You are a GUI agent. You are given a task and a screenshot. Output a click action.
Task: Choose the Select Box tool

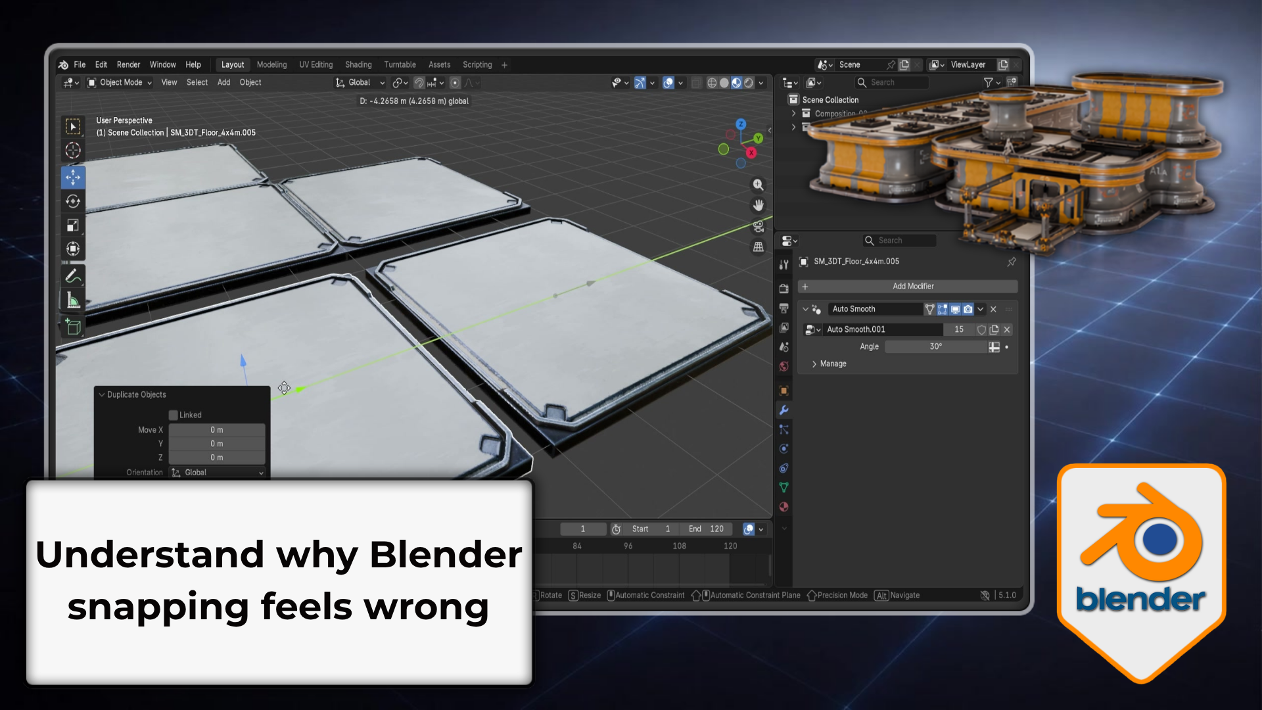click(x=73, y=126)
